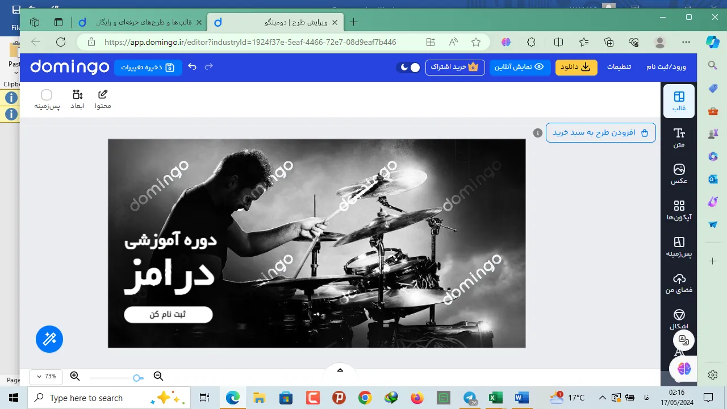Open Edge favorites list icon

[x=584, y=42]
